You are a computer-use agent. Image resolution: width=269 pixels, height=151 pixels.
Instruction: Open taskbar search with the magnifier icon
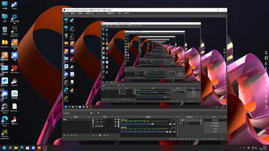[x=10, y=148]
